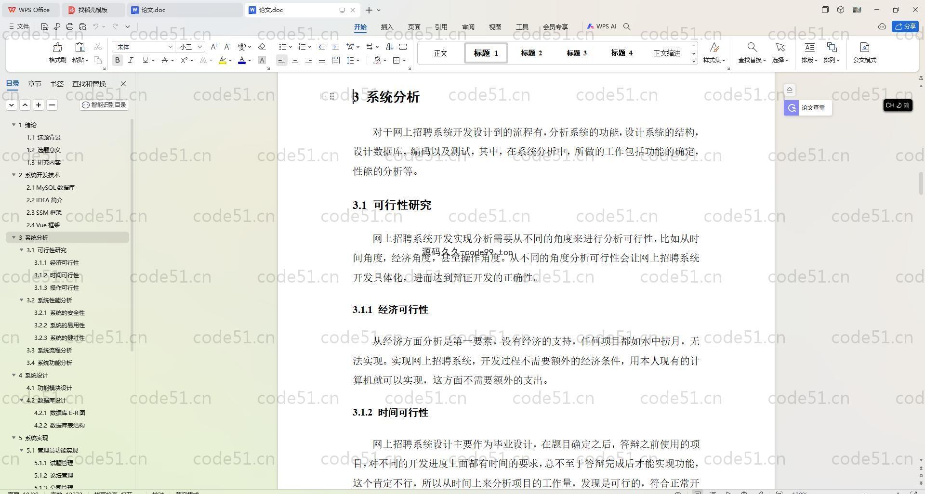925x494 pixels.
Task: Open the 文件 (File) menu
Action: click(19, 26)
